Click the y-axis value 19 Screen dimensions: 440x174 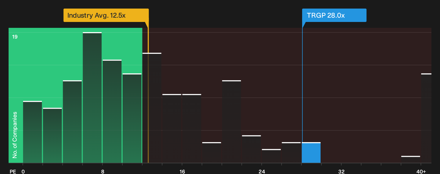coord(15,37)
